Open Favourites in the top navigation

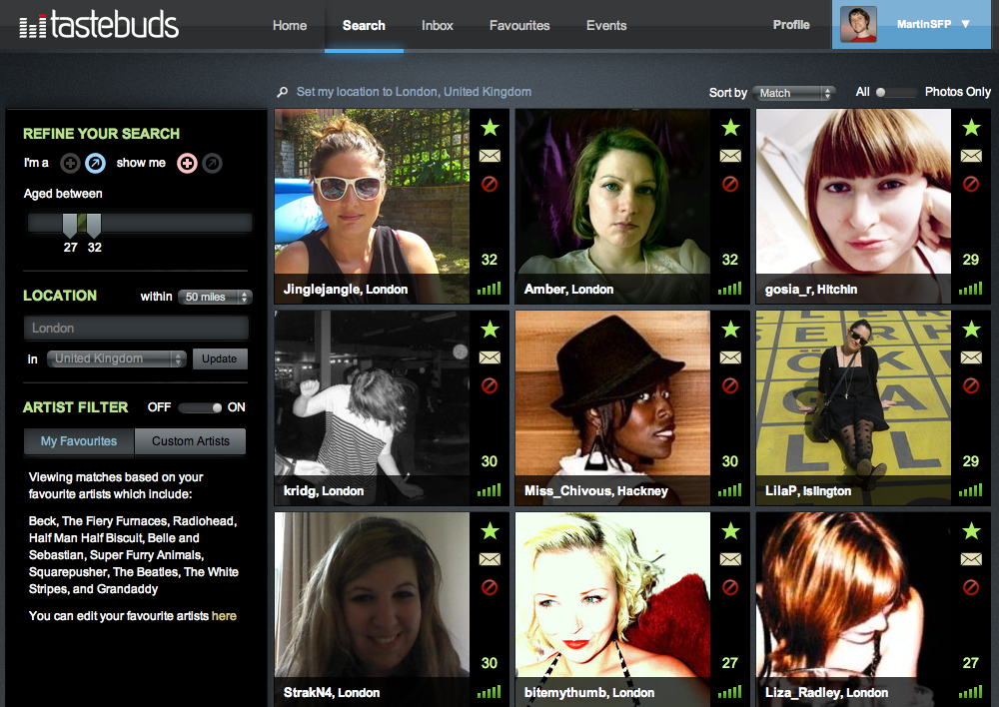tap(519, 26)
